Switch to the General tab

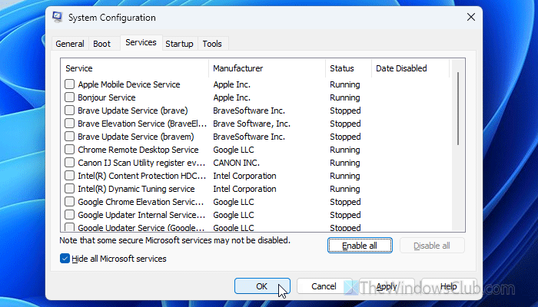tap(70, 44)
